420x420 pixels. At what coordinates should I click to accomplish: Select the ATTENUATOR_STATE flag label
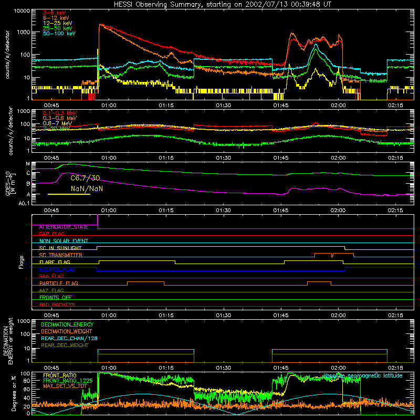point(64,227)
